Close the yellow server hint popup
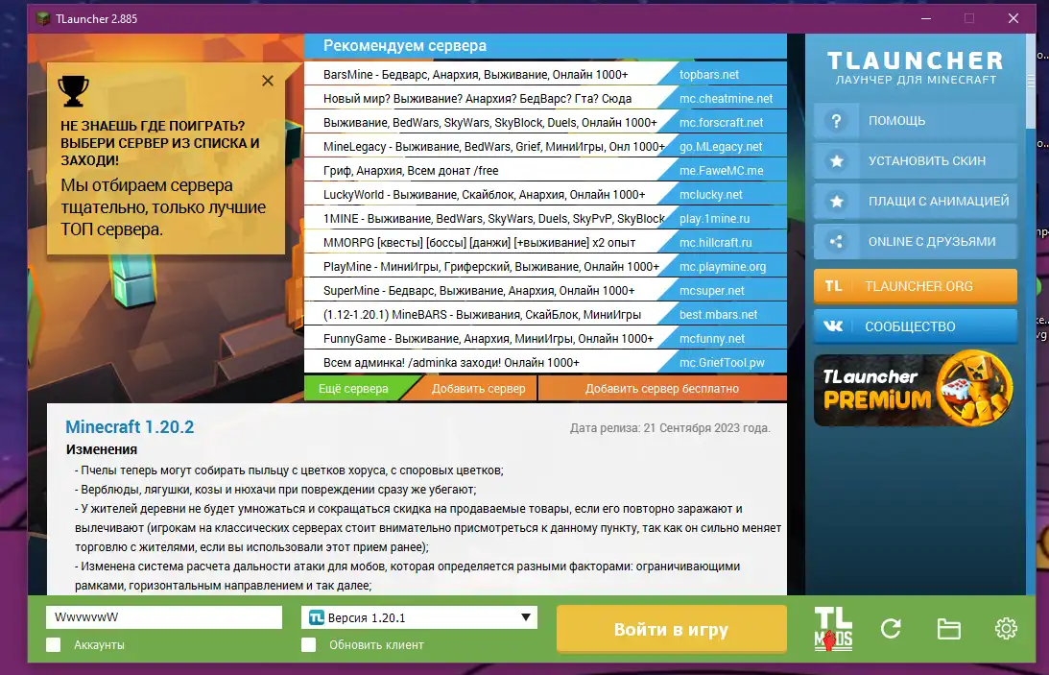1049x675 pixels. coord(268,81)
